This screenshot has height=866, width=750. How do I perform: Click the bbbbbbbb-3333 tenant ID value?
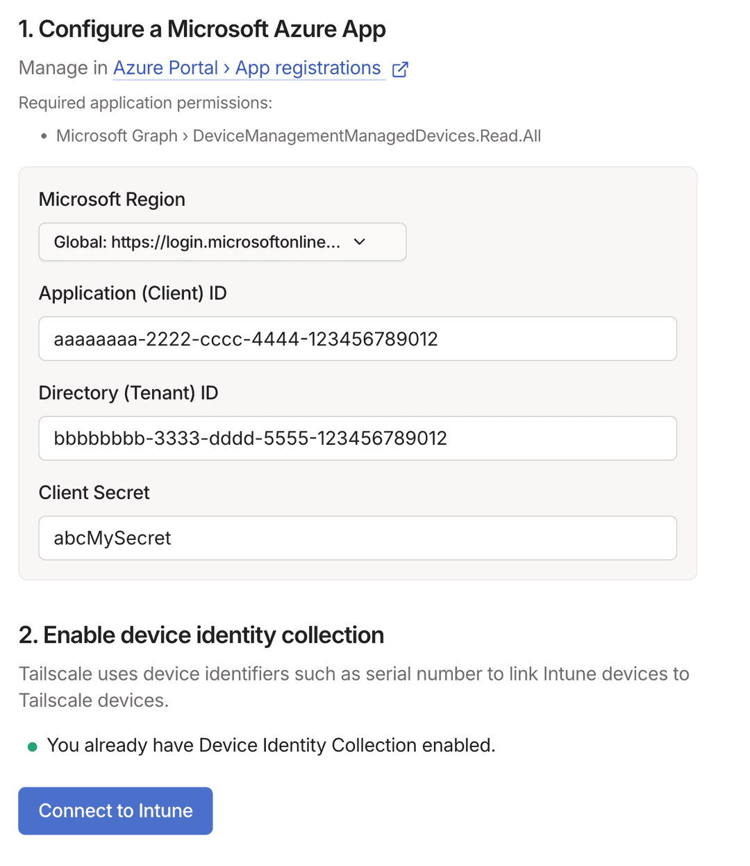coord(249,439)
